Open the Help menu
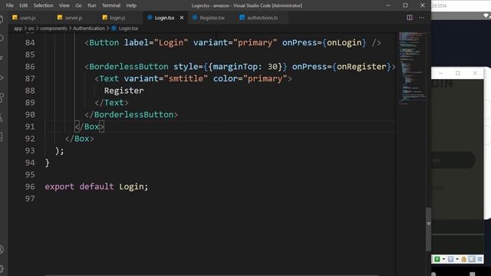491x276 pixels. click(x=131, y=5)
